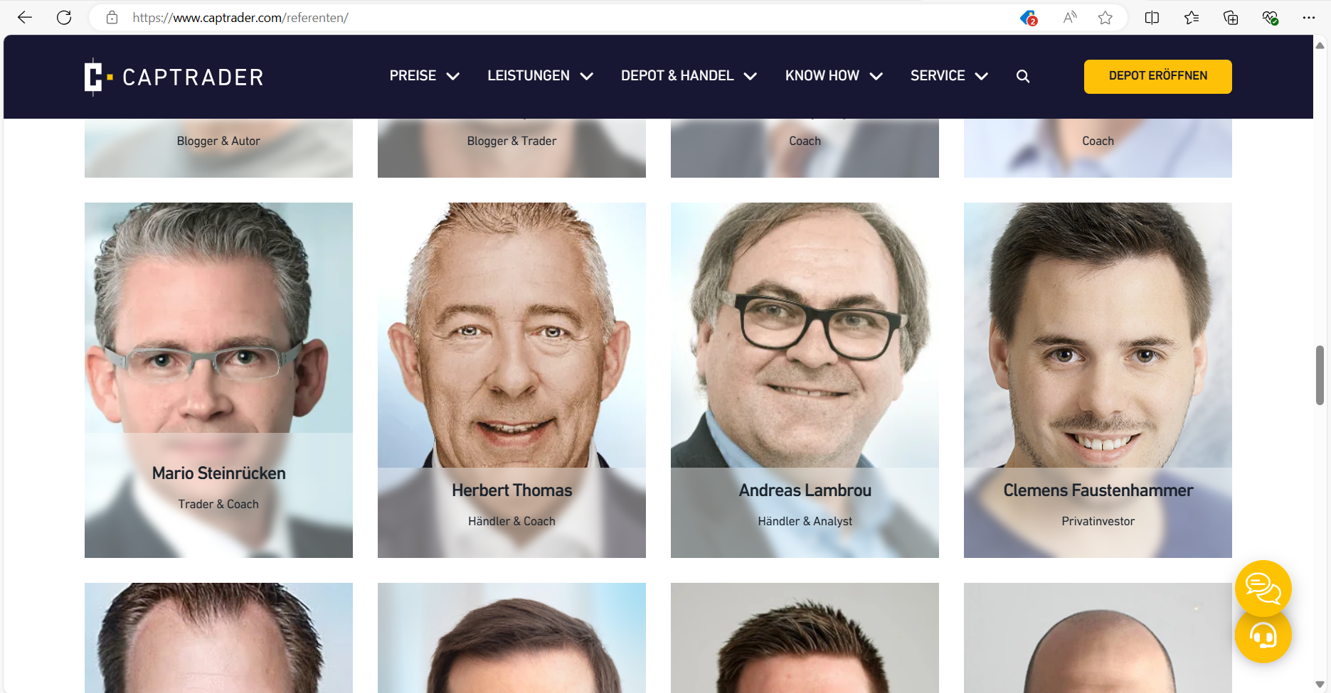Expand the PREISE dropdown menu

[424, 76]
